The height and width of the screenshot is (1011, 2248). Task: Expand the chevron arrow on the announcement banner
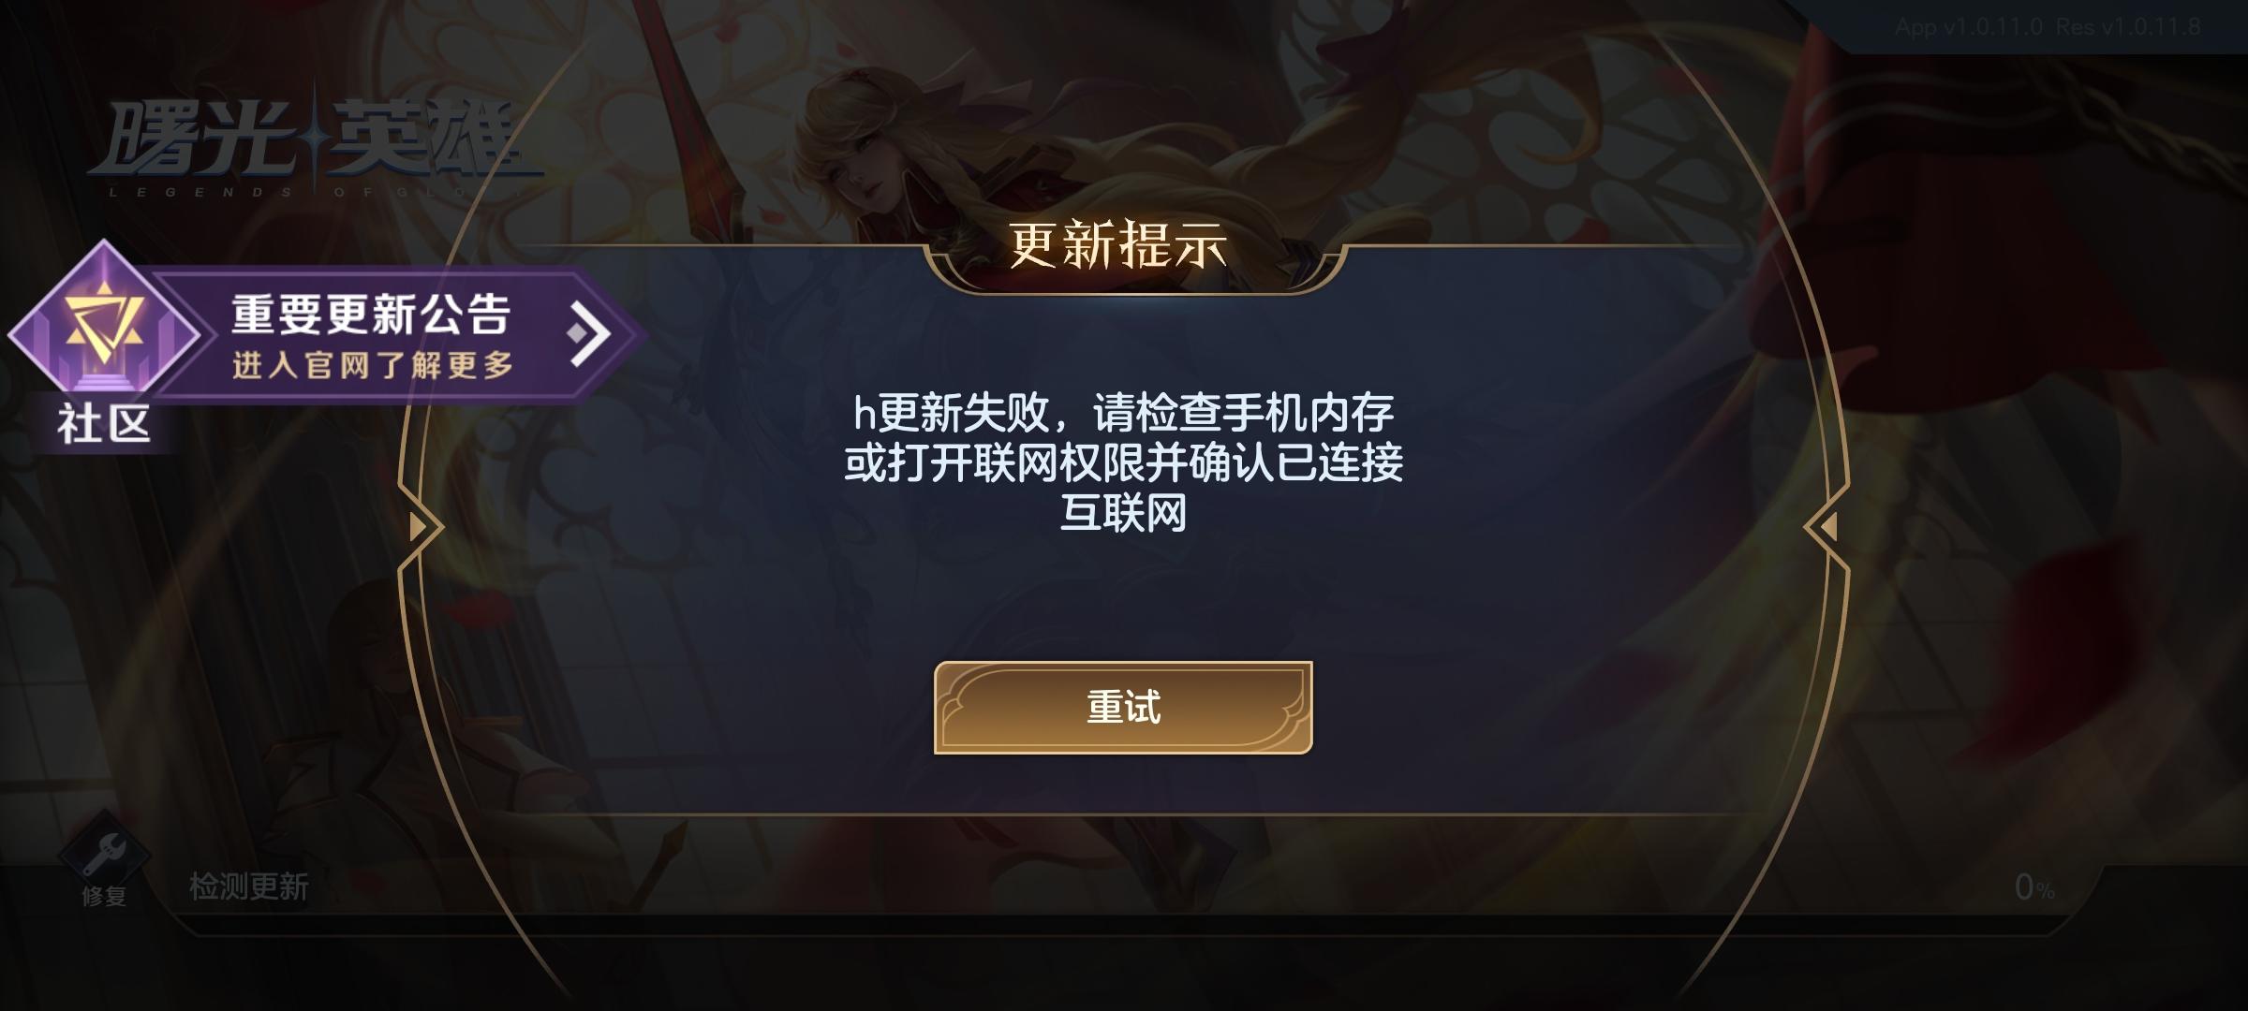coord(590,332)
